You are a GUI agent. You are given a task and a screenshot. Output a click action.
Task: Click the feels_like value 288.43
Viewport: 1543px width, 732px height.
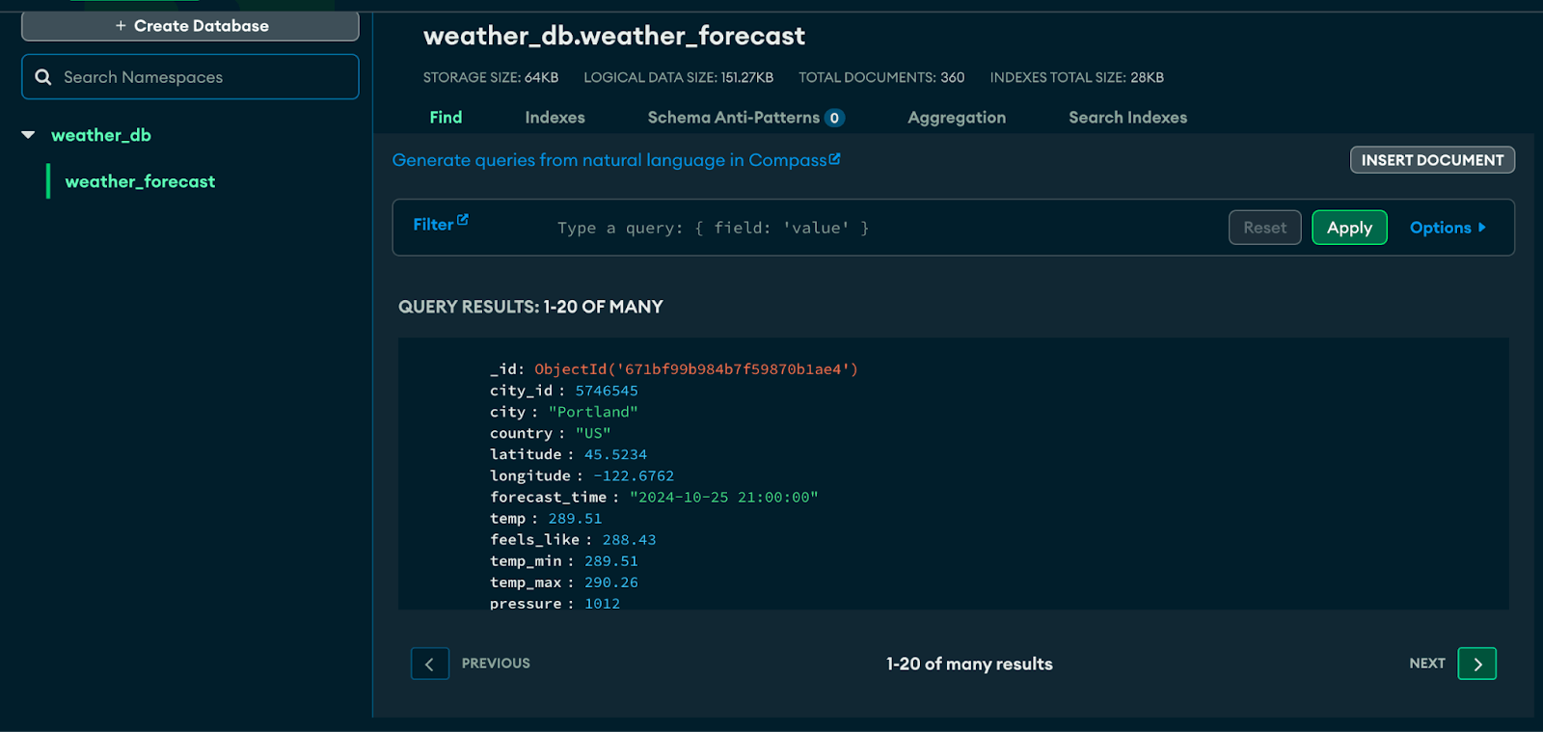pos(629,539)
